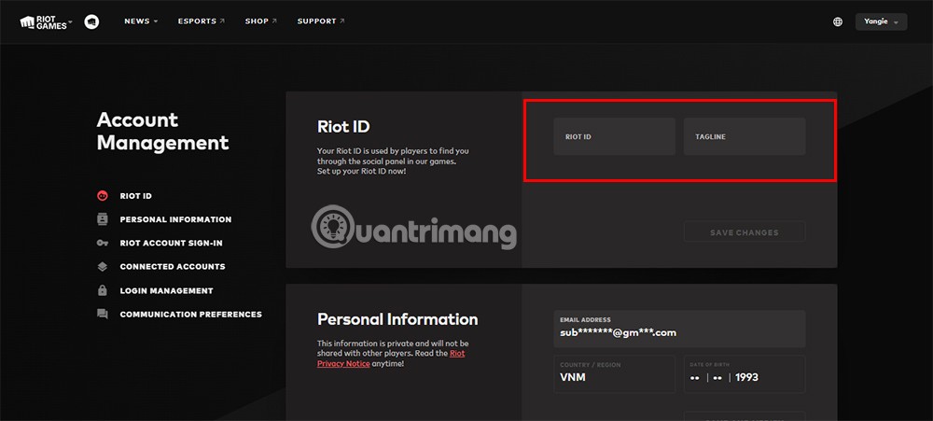Click the Personal Information badge icon

(103, 219)
